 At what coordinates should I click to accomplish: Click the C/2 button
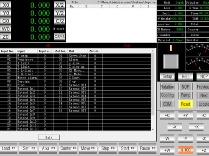click(x=60, y=21)
